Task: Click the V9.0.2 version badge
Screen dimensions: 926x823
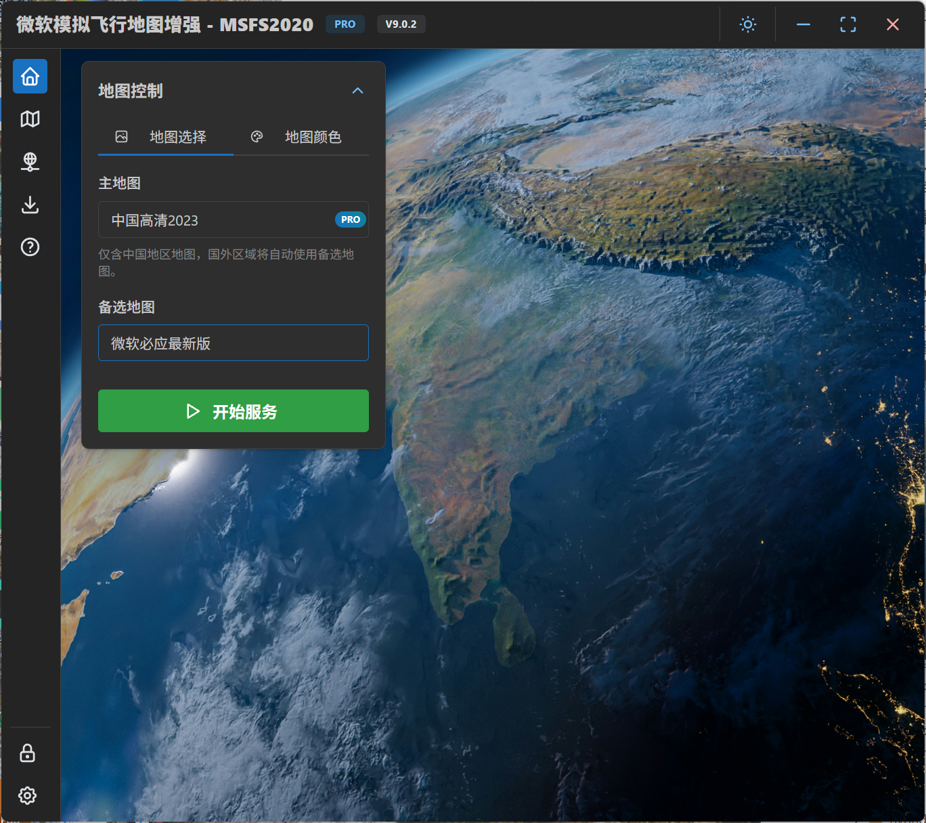Action: [401, 24]
